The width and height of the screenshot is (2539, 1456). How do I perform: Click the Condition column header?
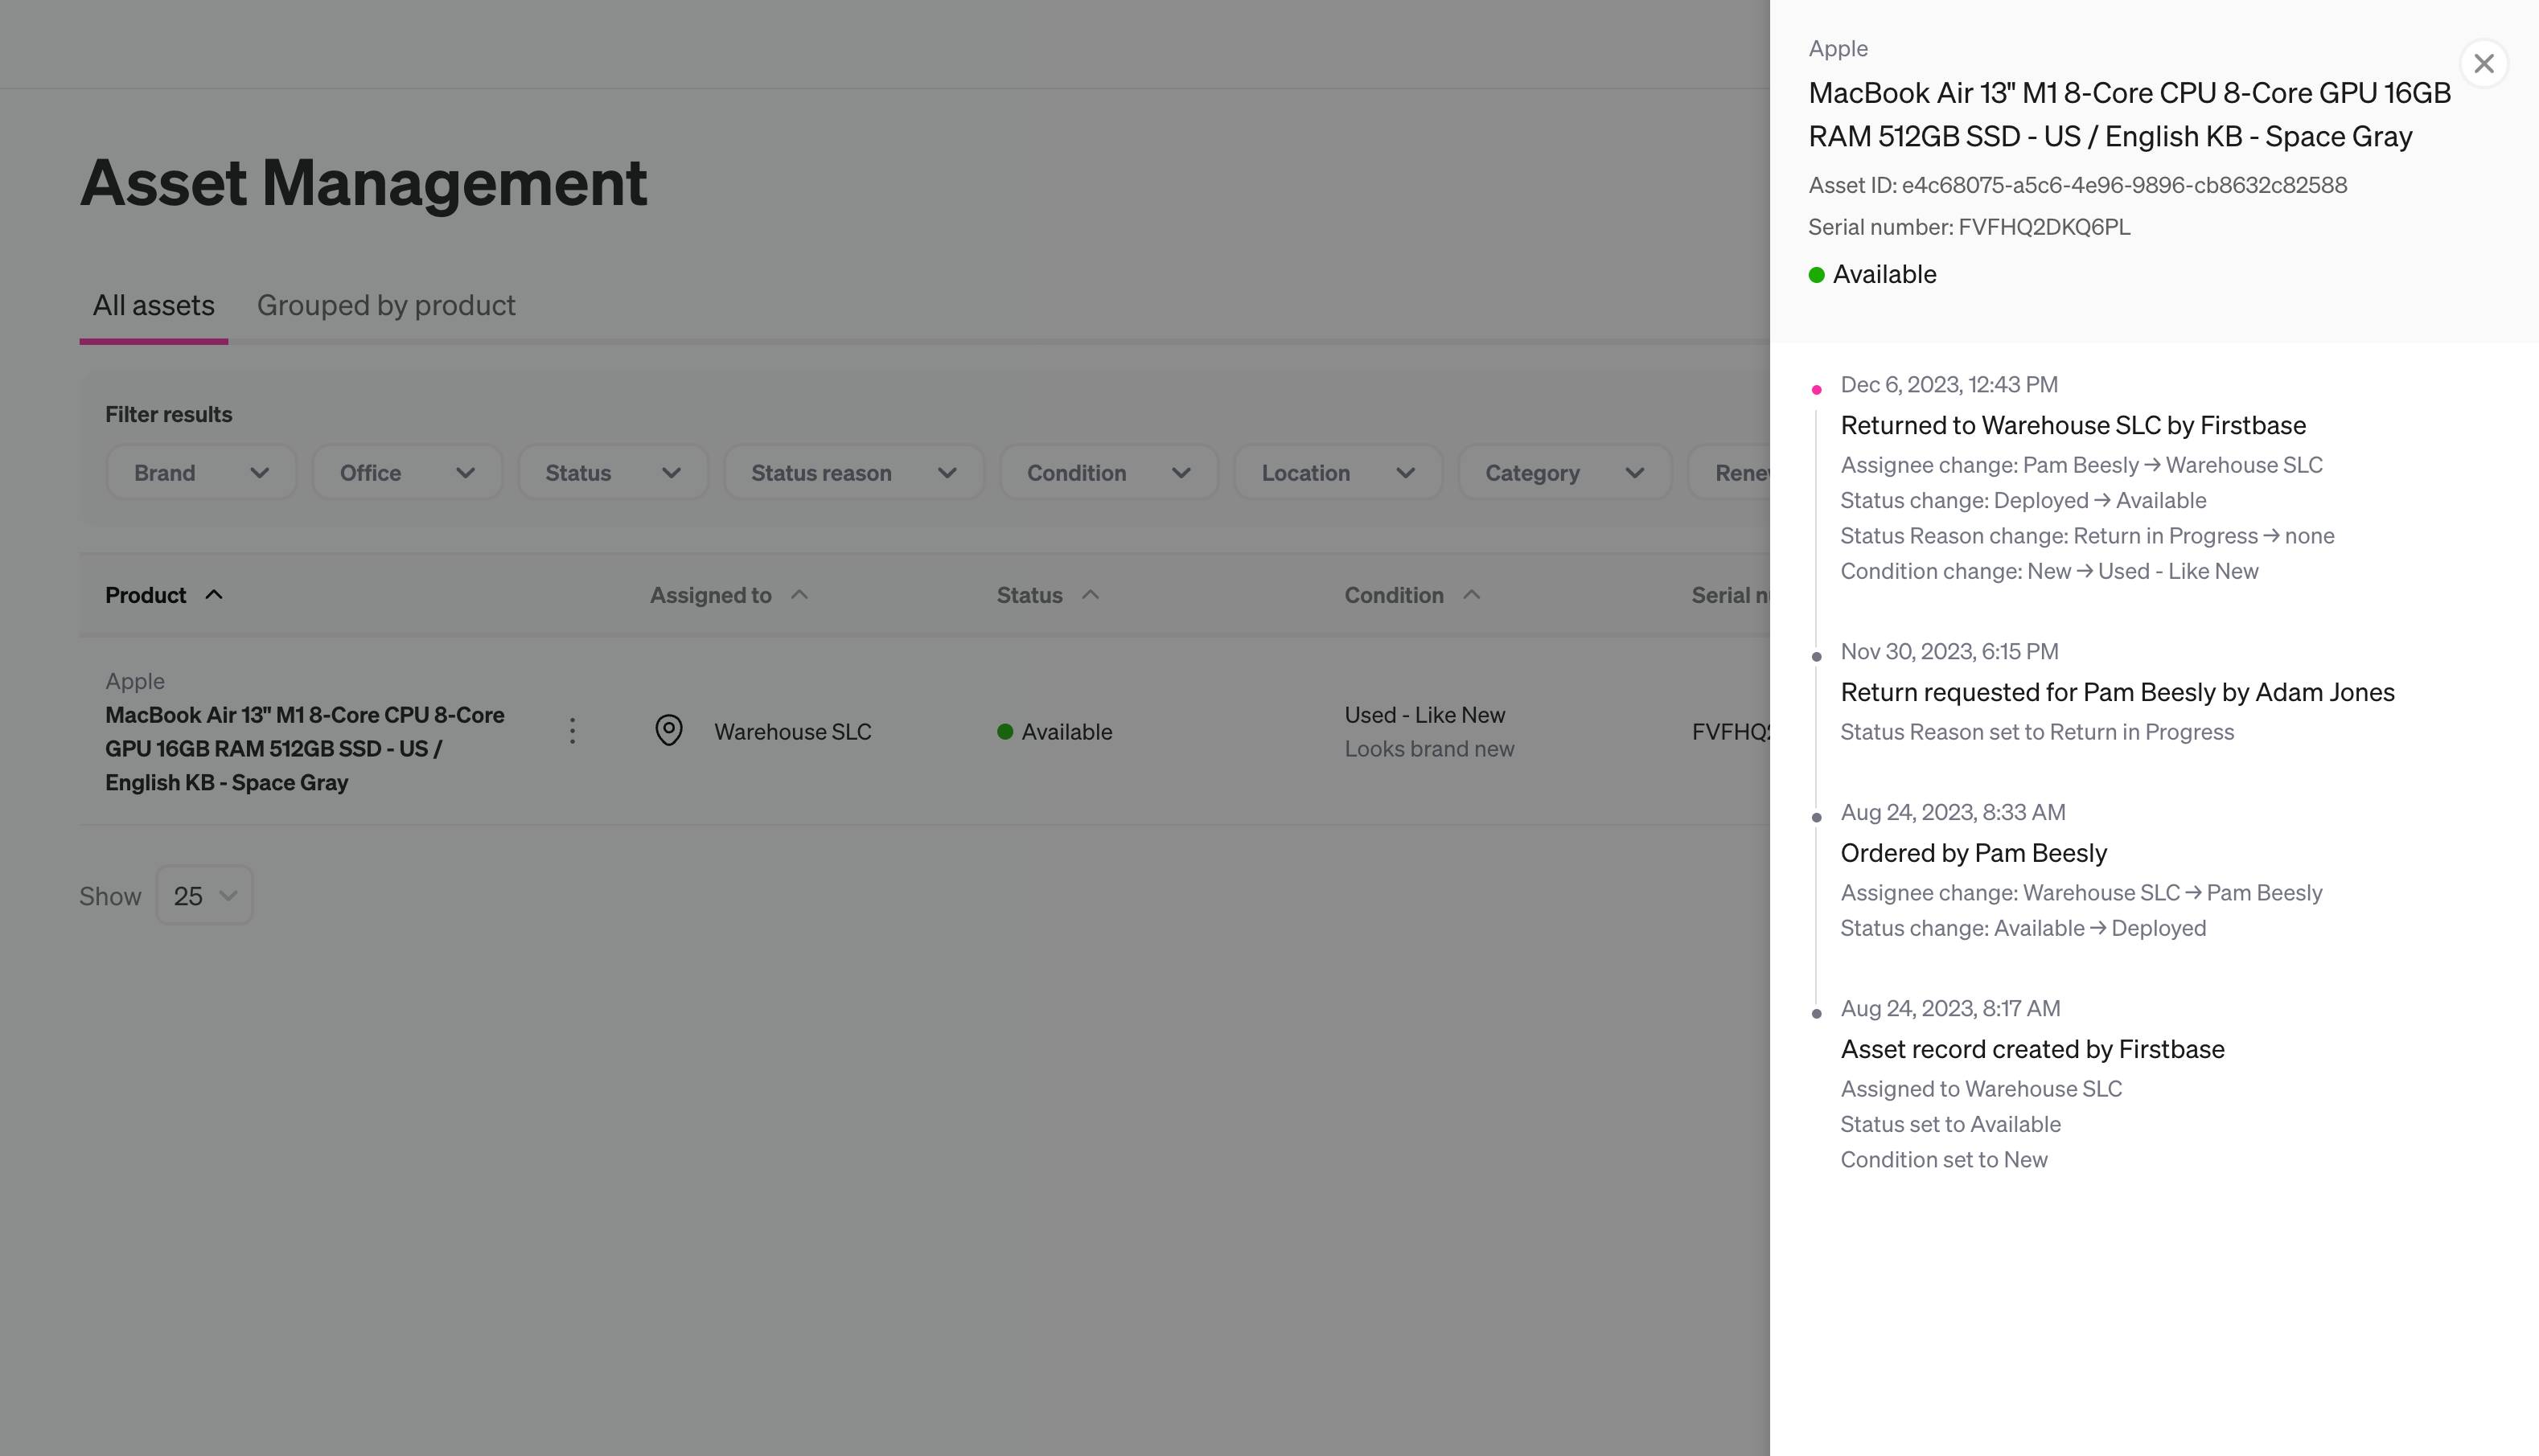point(1394,595)
